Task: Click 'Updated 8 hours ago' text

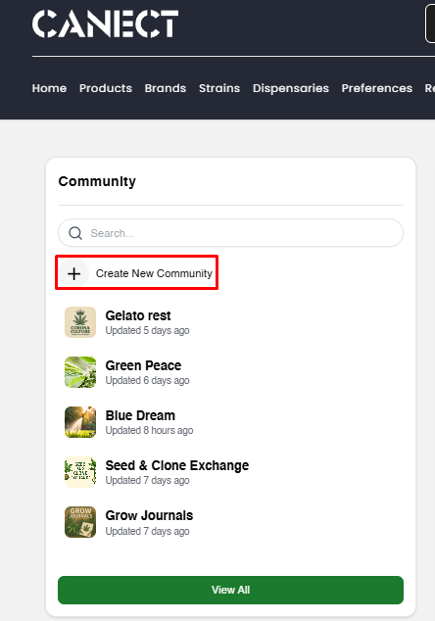Action: click(149, 431)
